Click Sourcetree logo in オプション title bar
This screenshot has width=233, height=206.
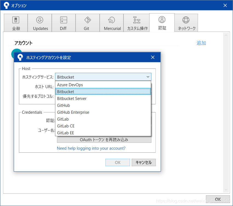pyautogui.click(x=6, y=5)
